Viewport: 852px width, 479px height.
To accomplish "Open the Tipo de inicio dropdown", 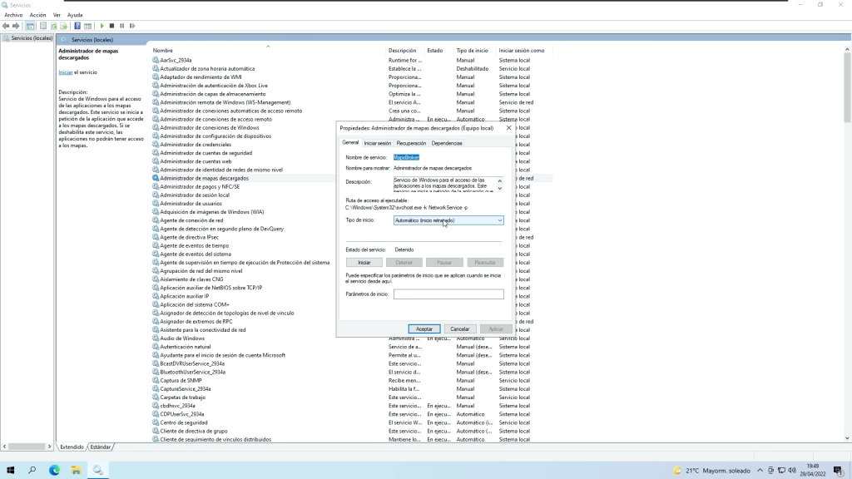I will tap(448, 220).
